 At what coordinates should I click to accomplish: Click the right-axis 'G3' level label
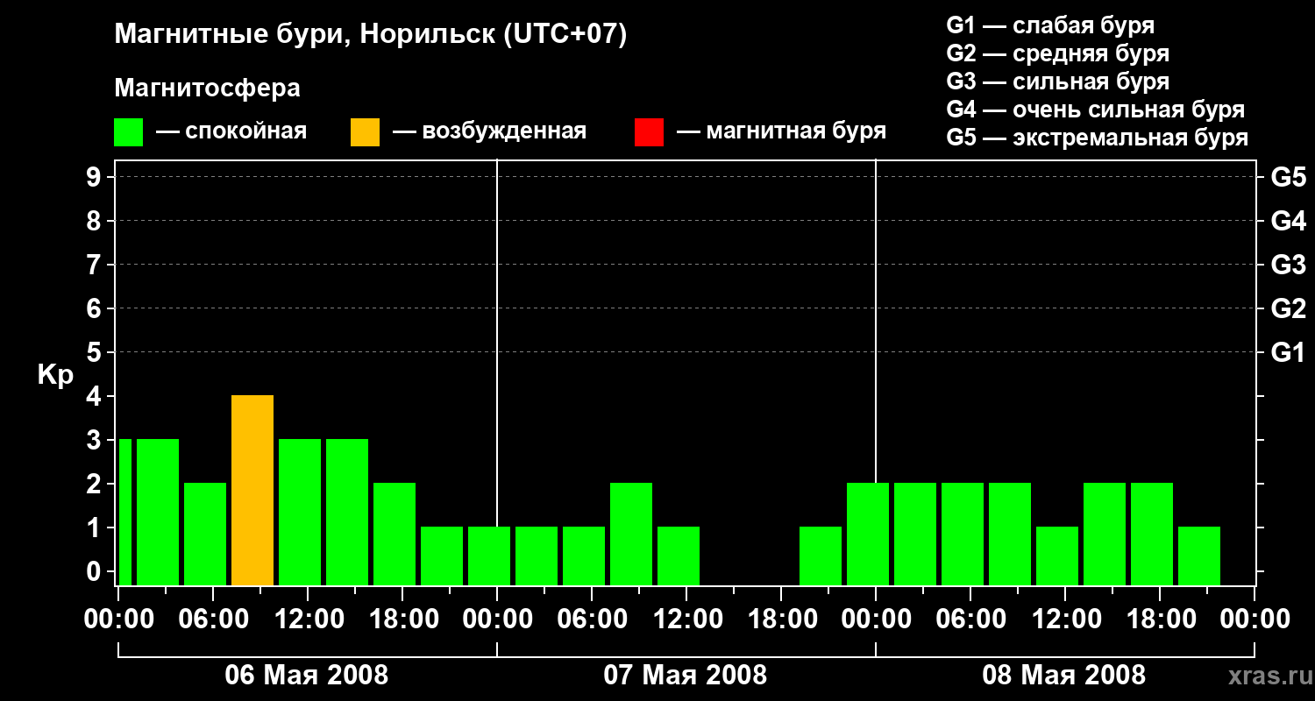[x=1288, y=266]
